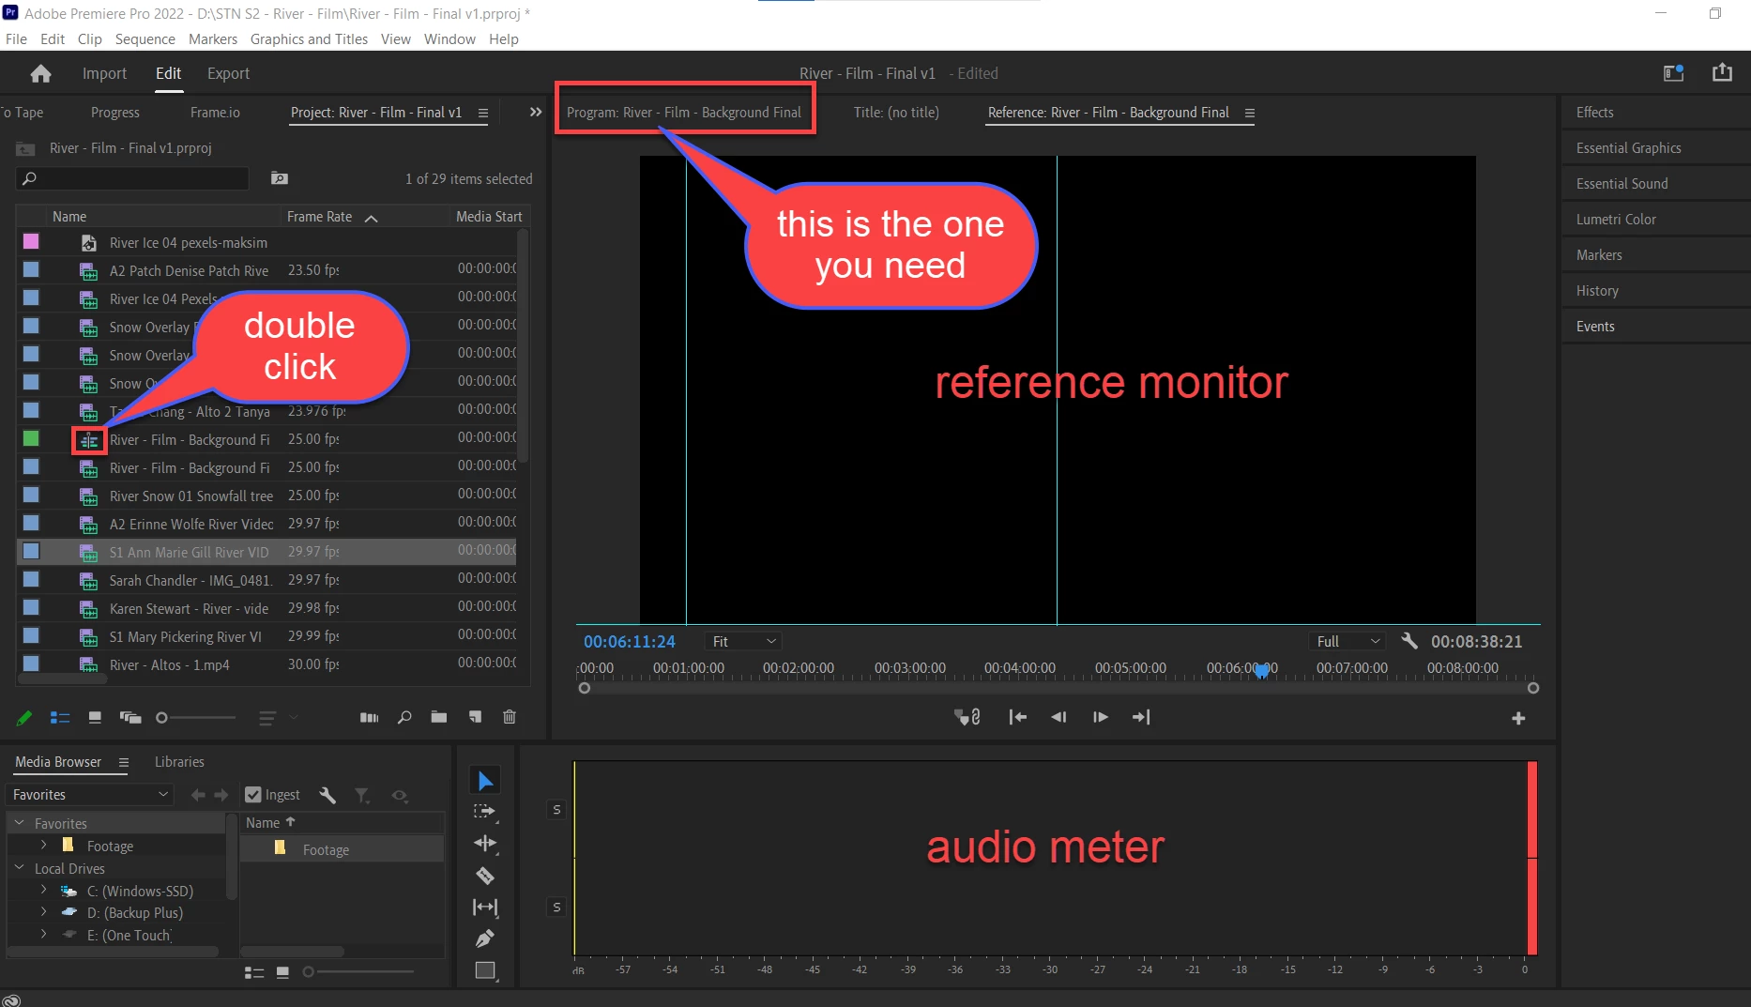Choose the Ripple Edit tool
1751x1007 pixels.
click(485, 843)
